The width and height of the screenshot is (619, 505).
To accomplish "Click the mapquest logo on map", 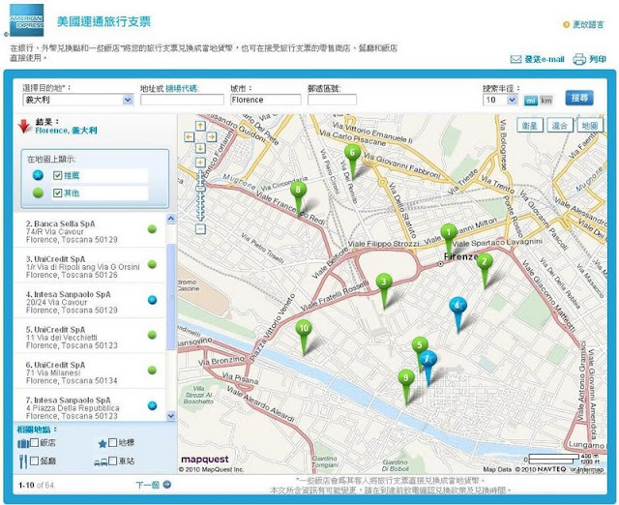I will point(204,460).
